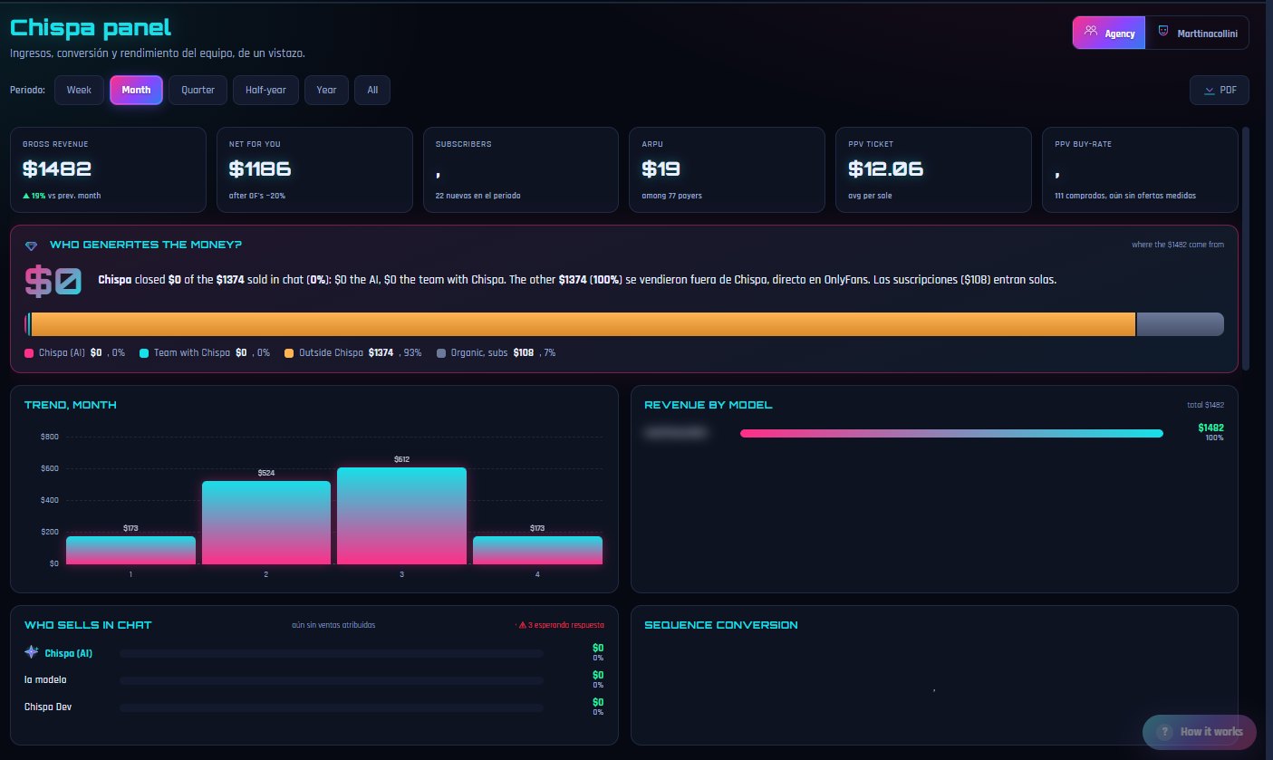Click the $612 bar for week 3
1273x760 pixels.
tap(401, 515)
